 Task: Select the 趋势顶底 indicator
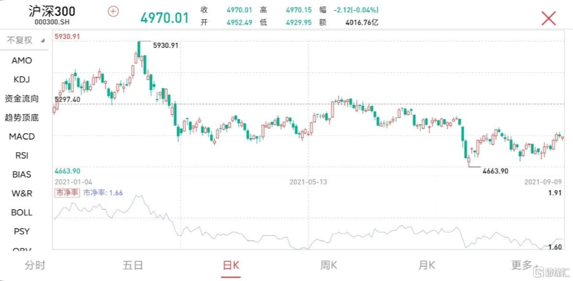[22, 117]
